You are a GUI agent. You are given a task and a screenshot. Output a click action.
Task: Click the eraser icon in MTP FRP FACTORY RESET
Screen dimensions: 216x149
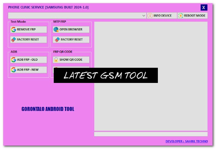coord(57,39)
